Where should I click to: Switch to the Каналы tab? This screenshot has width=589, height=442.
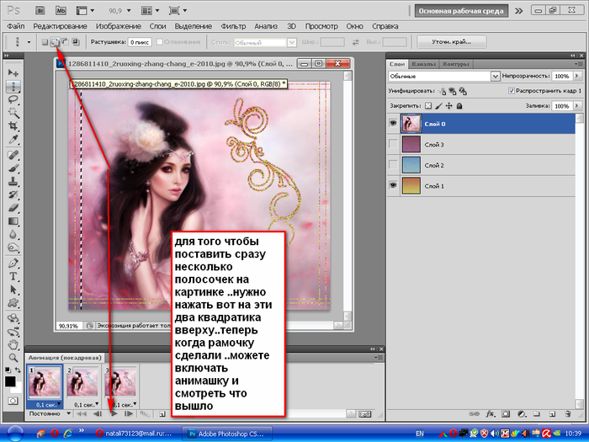coord(423,64)
